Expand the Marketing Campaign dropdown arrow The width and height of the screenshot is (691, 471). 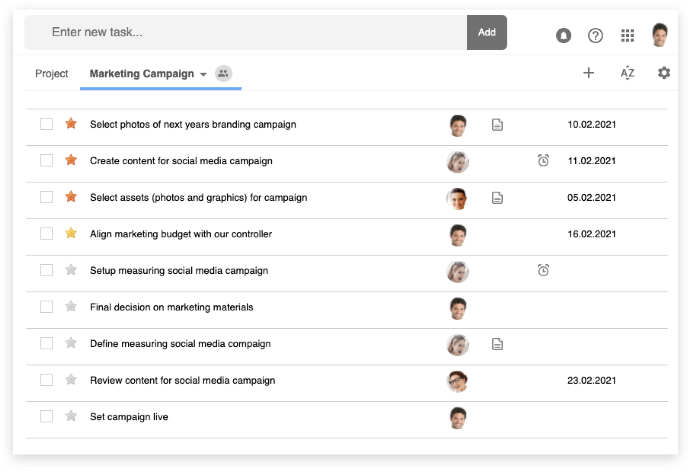point(203,74)
